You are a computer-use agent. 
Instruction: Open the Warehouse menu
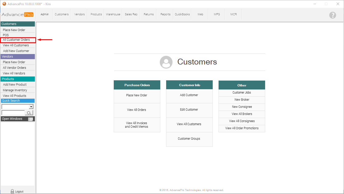click(x=113, y=14)
